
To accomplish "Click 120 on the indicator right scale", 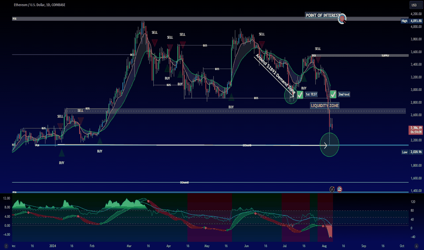I will point(413,202).
